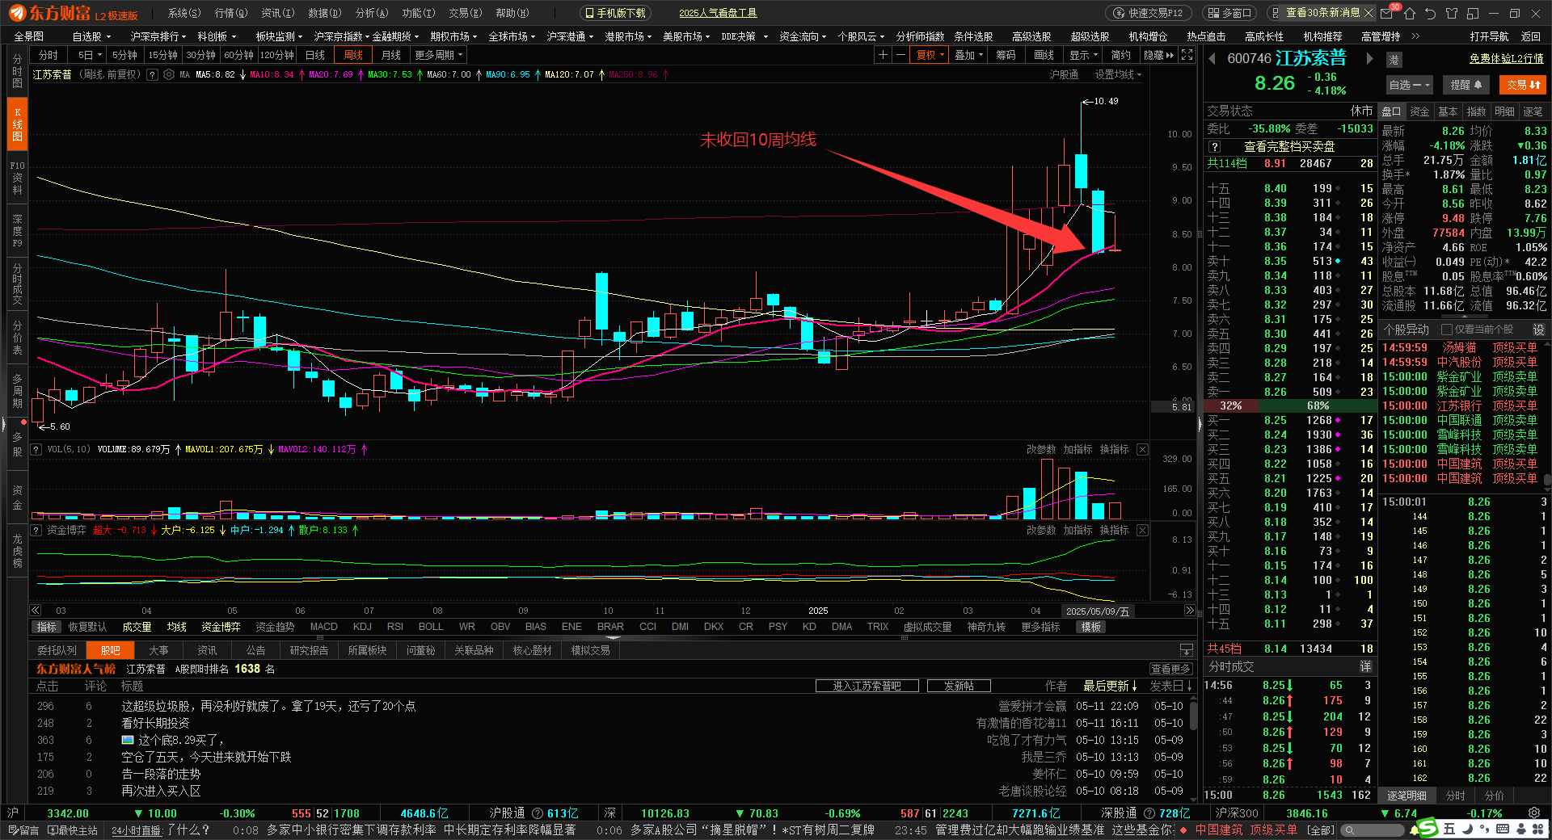
Task: Jump chart timeline to the start
Action: [36, 611]
